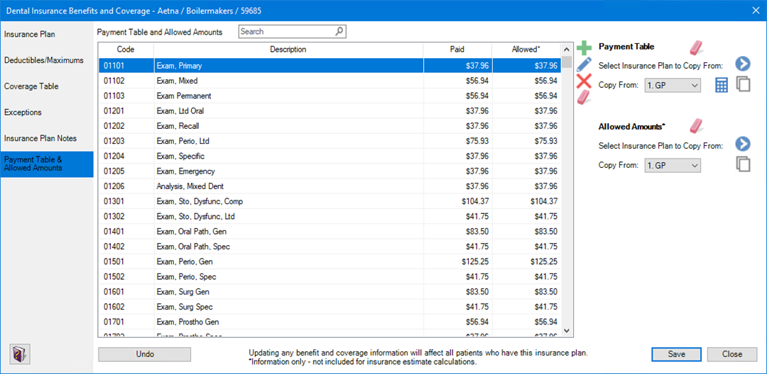The height and width of the screenshot is (374, 767).
Task: Click the copy icon in Payment Table section
Action: click(x=743, y=84)
